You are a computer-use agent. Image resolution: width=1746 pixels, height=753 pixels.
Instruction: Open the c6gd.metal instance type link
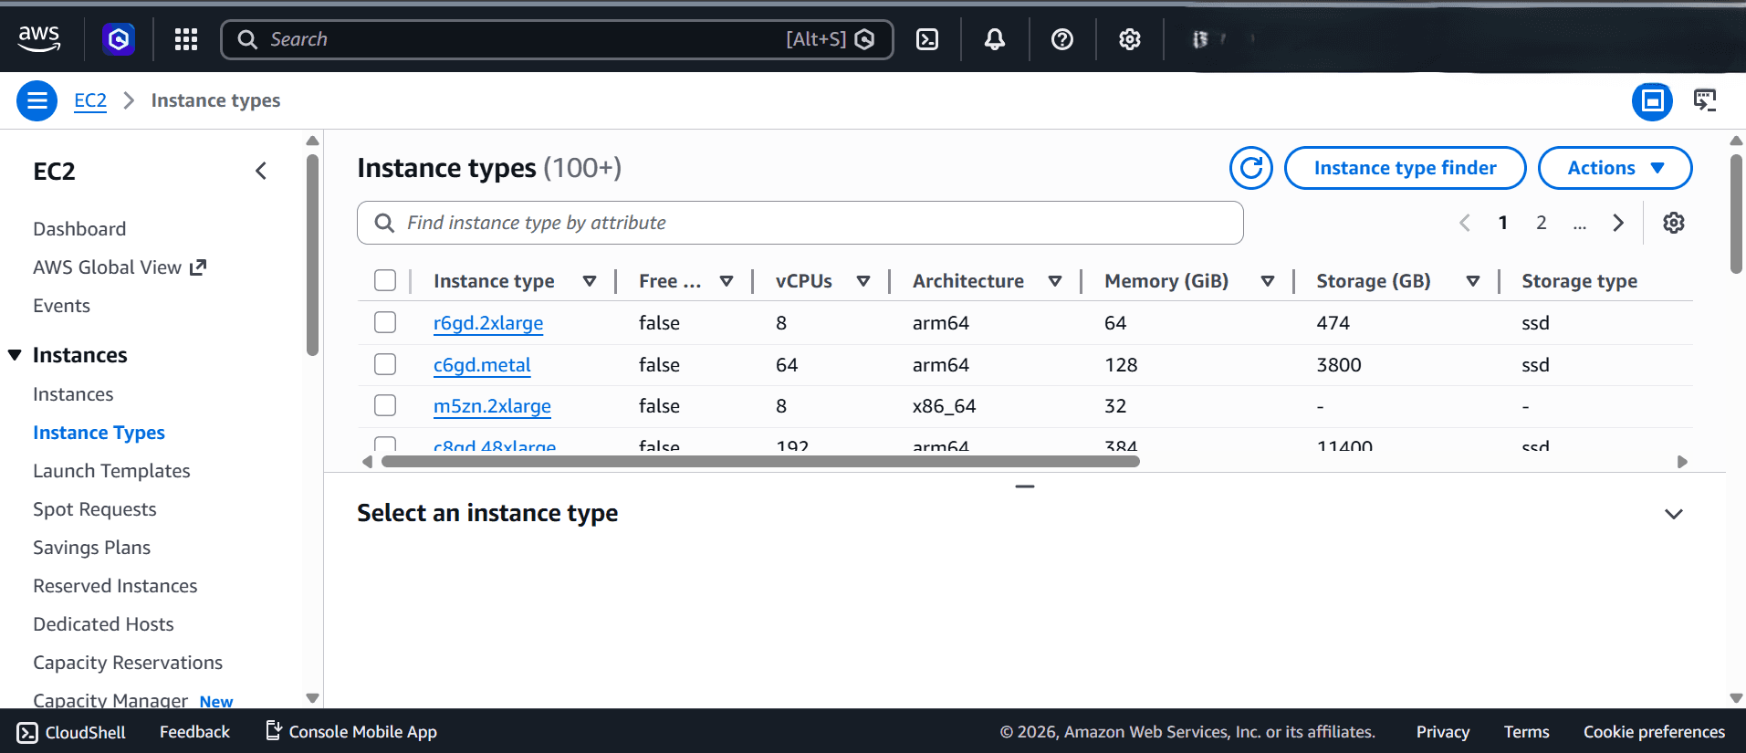(482, 365)
